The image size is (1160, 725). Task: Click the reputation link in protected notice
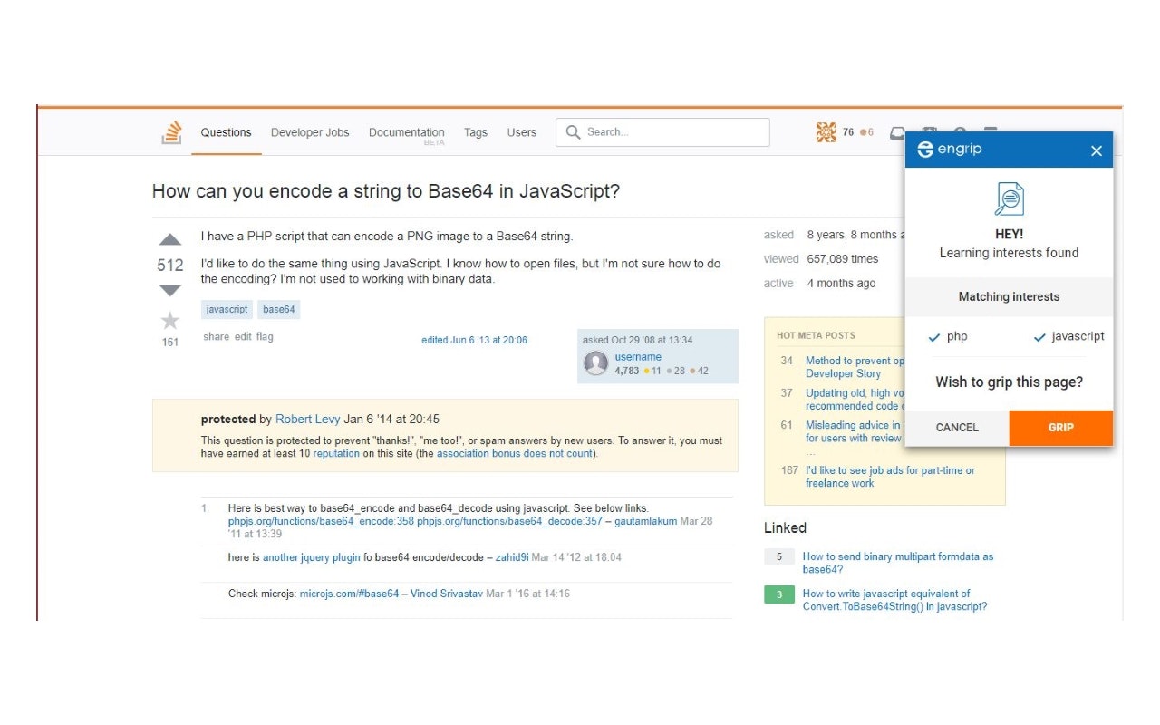tap(336, 453)
